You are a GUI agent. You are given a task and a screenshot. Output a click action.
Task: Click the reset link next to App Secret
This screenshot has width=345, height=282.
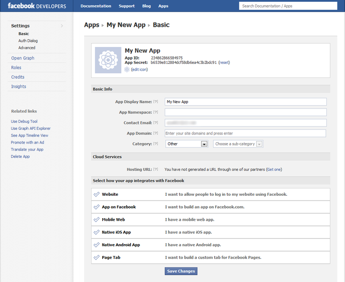224,62
